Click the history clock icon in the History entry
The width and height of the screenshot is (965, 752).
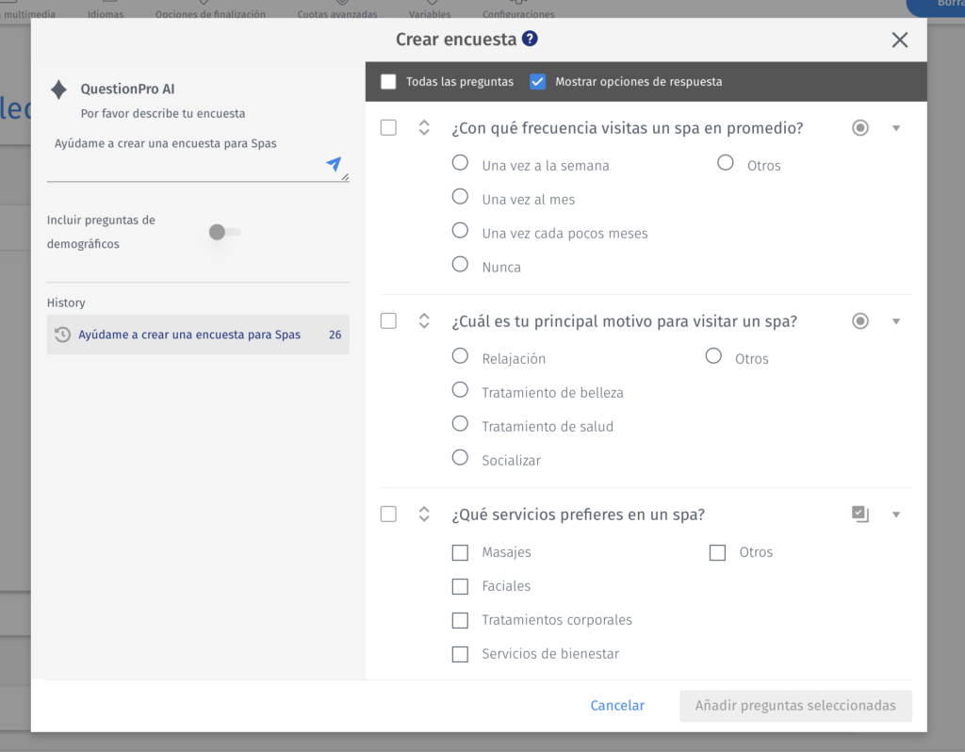click(x=62, y=335)
